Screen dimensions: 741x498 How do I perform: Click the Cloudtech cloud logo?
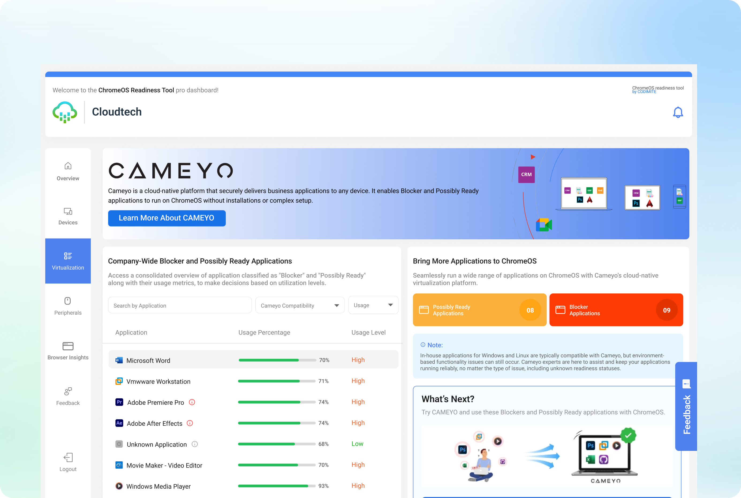click(x=65, y=112)
